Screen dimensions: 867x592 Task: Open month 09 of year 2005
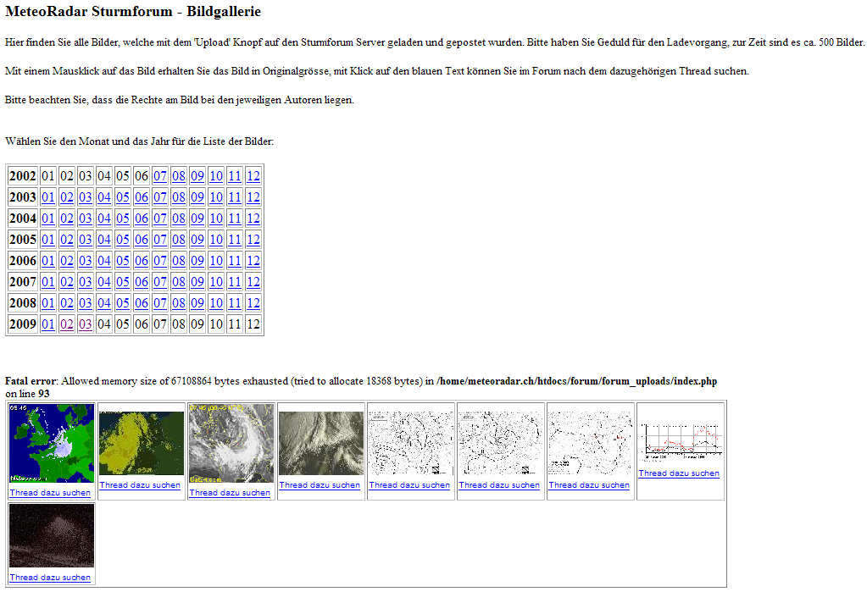pos(197,240)
